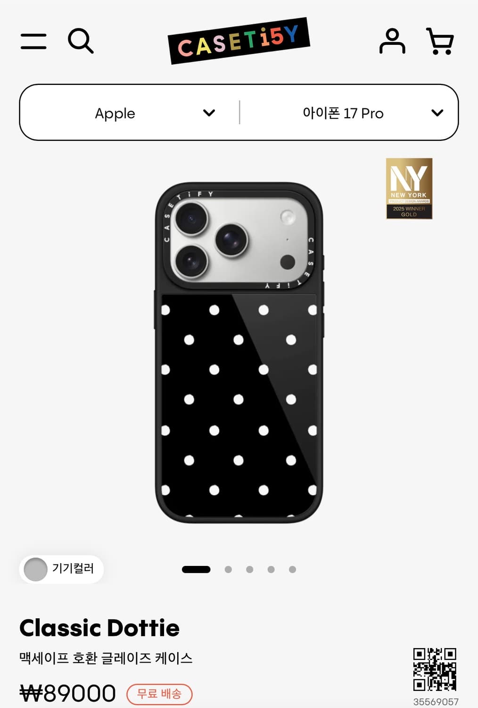Viewport: 478px width, 708px height.
Task: Open the 기기컬러 device color selector
Action: [61, 569]
